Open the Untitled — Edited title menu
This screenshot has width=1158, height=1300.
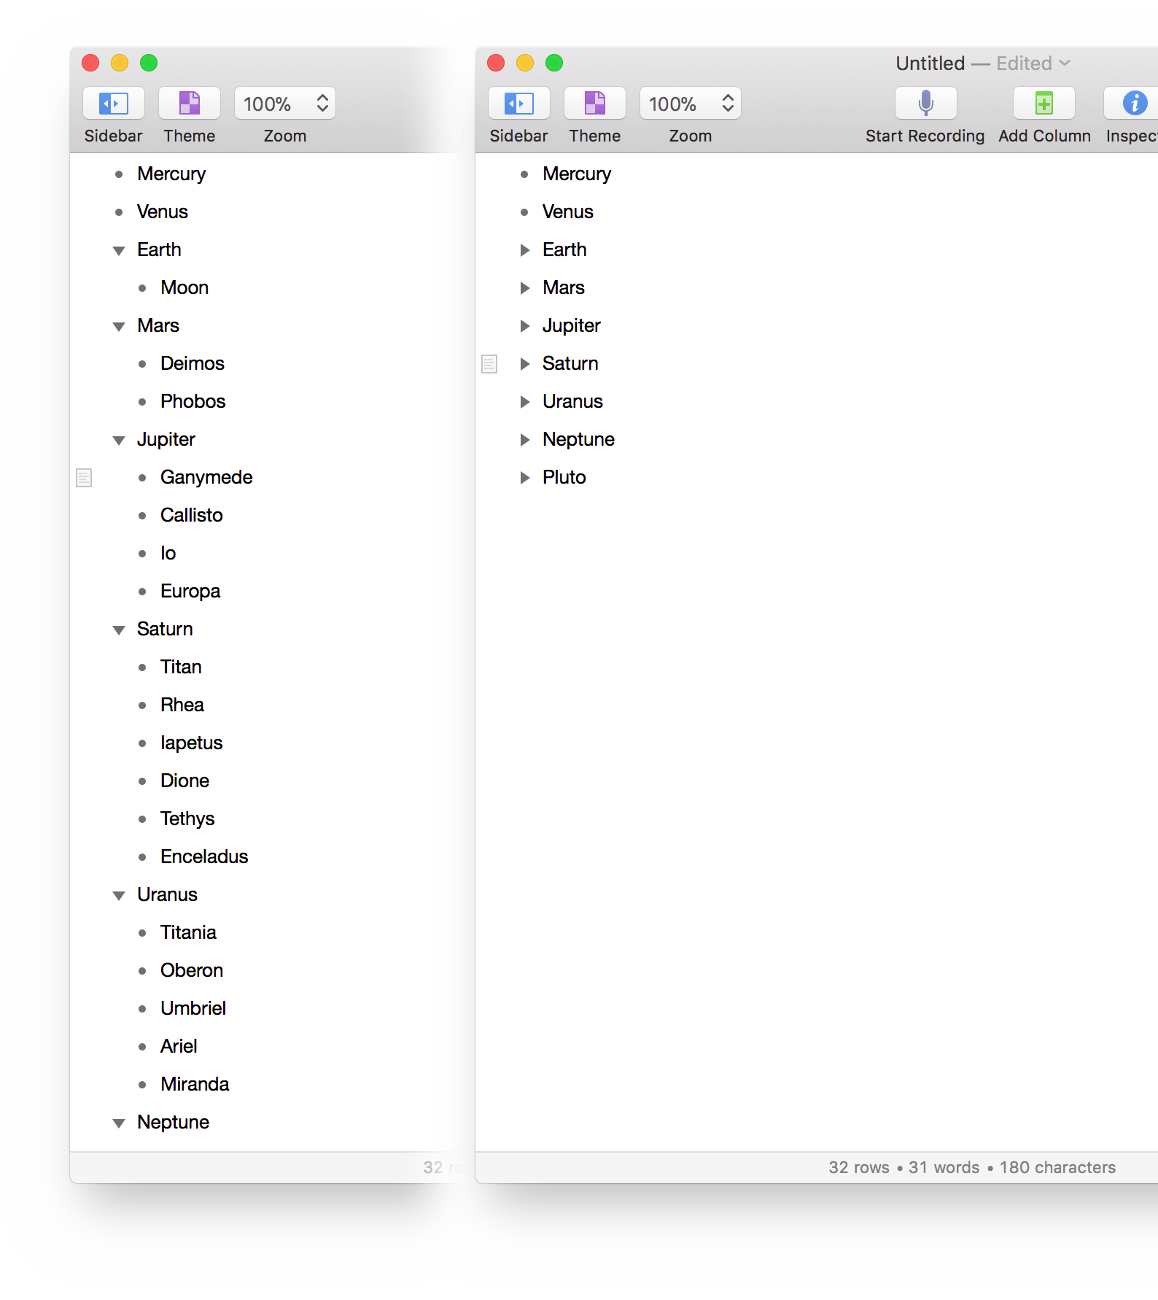click(x=982, y=63)
